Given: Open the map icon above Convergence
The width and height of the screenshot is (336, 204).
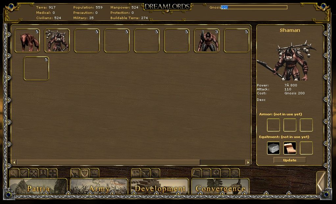Looking at the screenshot, I should coord(197,173).
